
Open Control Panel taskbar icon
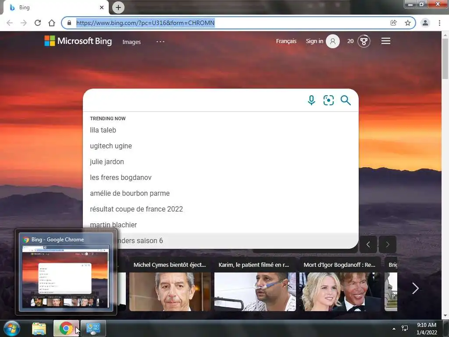click(93, 328)
